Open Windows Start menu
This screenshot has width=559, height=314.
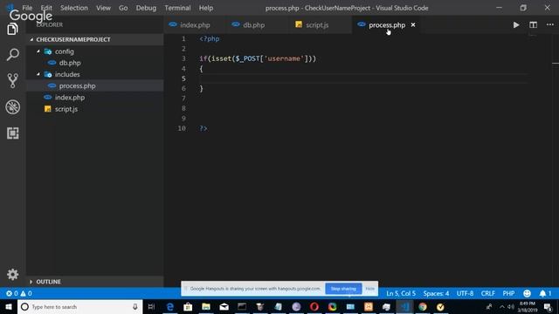pyautogui.click(x=9, y=306)
